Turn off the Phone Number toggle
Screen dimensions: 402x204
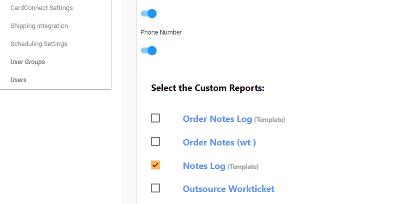coord(149,50)
